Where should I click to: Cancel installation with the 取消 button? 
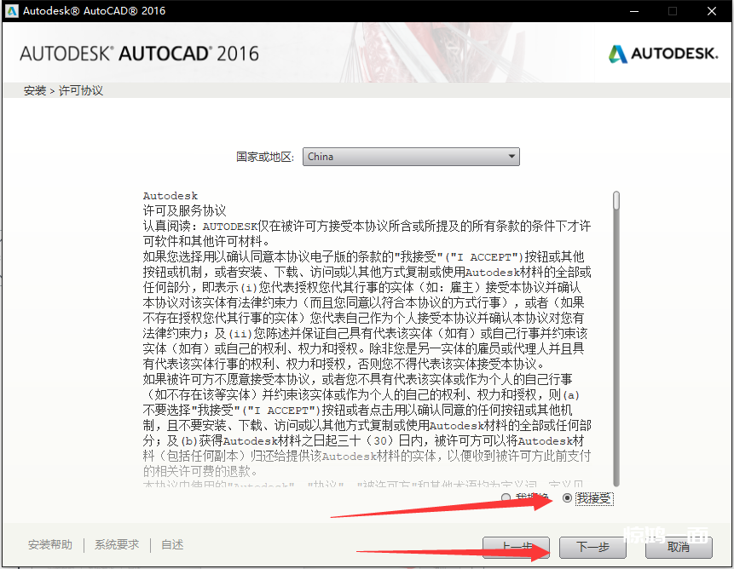pos(679,547)
